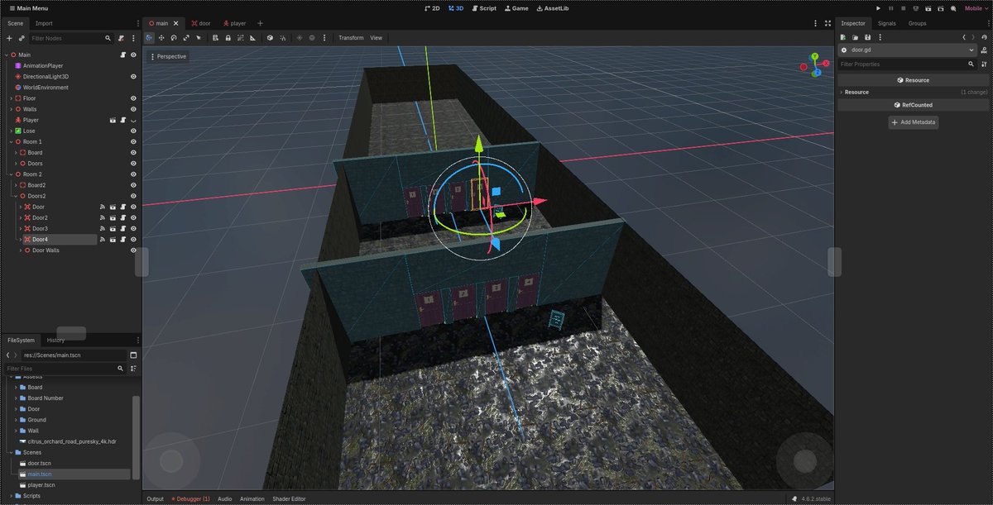Click the create new resource icon in Inspector

pyautogui.click(x=842, y=37)
